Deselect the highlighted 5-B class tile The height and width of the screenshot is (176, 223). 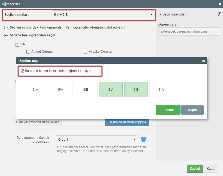tap(136, 89)
